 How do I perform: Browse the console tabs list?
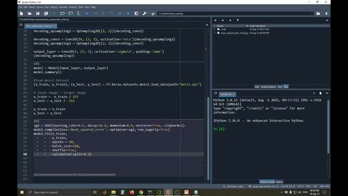[215, 93]
